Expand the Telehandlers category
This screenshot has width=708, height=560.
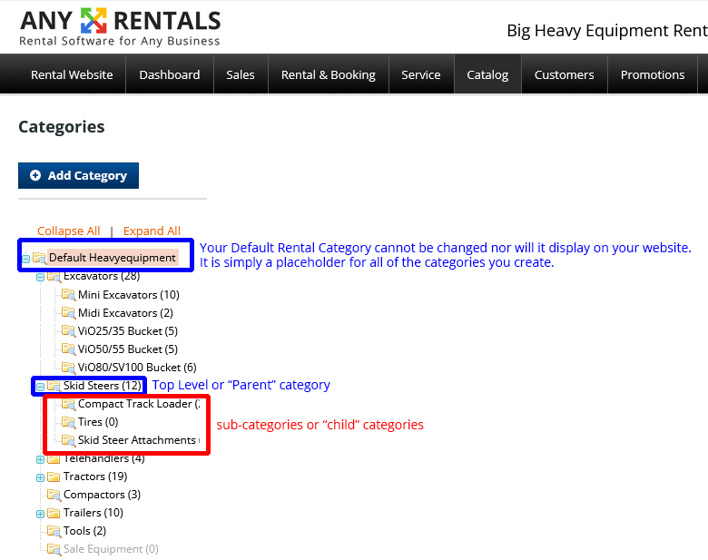pos(40,459)
